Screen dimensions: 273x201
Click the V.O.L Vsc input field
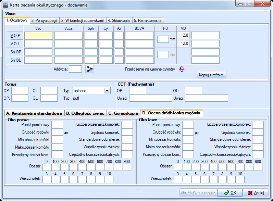(38, 44)
